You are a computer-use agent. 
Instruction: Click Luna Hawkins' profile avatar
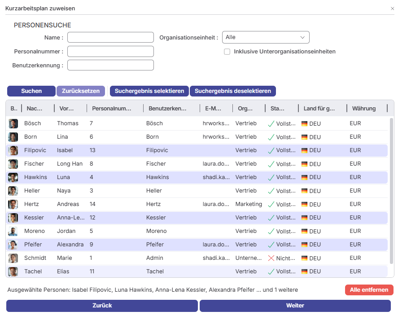coord(13,177)
